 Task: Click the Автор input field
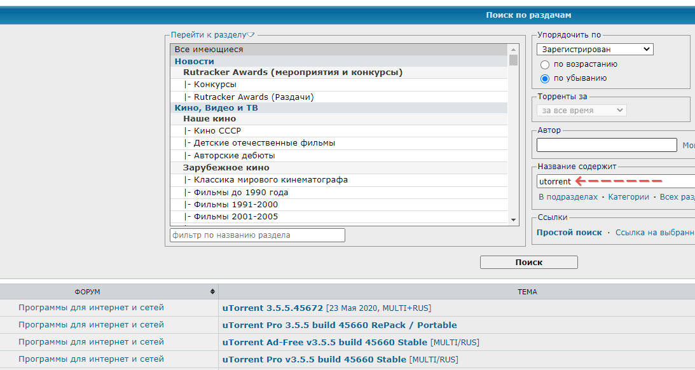pyautogui.click(x=607, y=145)
